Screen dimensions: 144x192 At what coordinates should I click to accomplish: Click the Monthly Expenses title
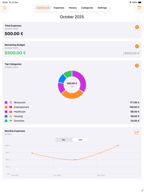[x=15, y=131]
